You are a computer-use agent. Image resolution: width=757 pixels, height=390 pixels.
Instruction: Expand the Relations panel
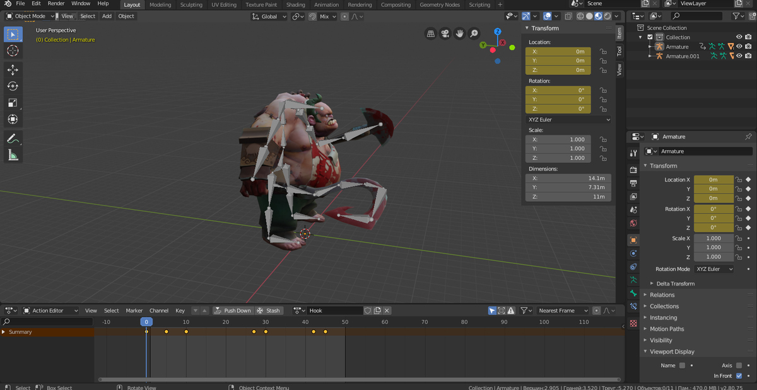coord(662,295)
